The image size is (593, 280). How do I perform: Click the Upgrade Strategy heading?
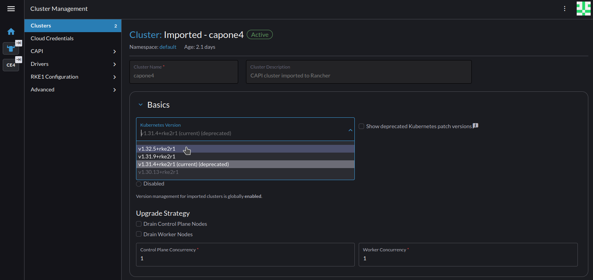[163, 213]
